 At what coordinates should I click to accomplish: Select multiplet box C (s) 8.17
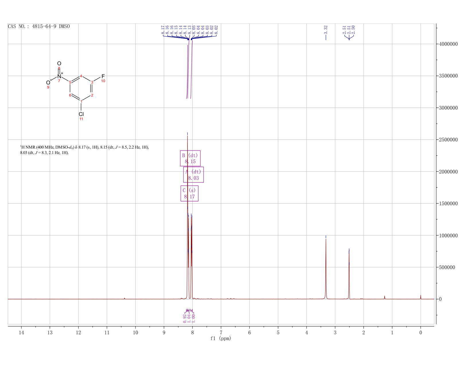point(189,194)
